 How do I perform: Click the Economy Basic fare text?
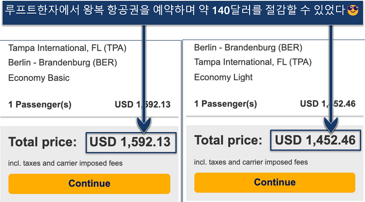39,78
